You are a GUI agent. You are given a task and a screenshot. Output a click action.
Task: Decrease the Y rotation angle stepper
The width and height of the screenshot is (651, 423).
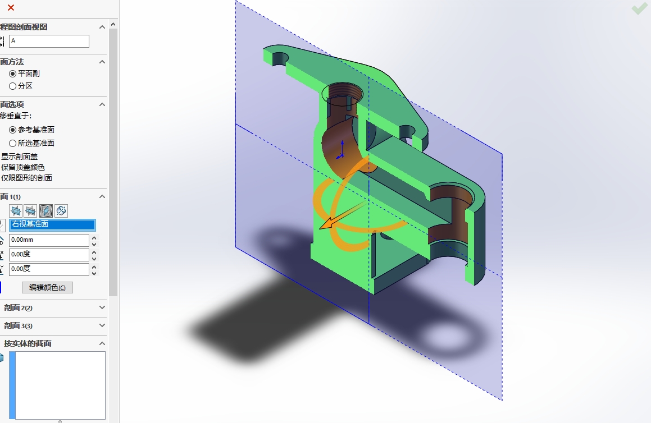pos(94,273)
